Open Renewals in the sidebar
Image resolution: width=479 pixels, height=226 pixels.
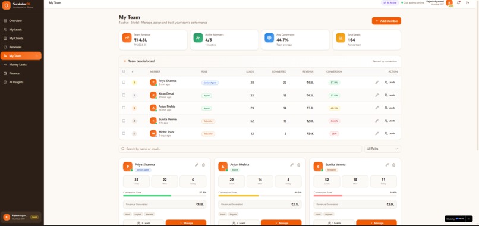[21, 47]
